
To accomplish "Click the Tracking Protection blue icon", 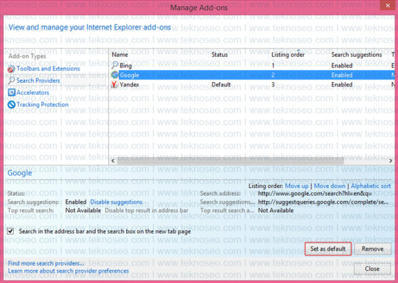I will pyautogui.click(x=11, y=104).
